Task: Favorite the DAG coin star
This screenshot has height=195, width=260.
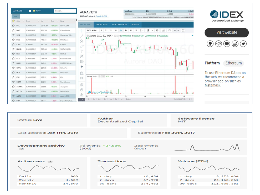Action: click(x=13, y=30)
